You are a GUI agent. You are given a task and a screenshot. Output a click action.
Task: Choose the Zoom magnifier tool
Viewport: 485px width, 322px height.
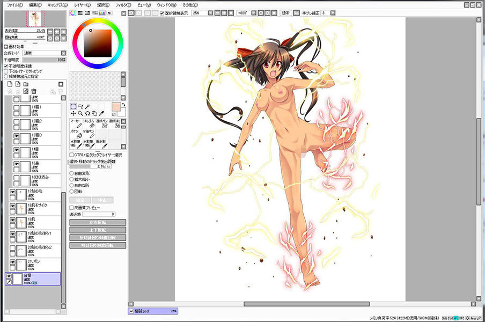click(x=80, y=114)
